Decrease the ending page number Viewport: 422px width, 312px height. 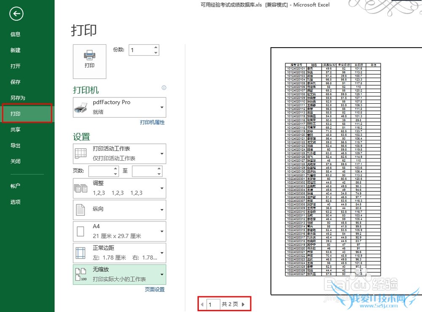159,174
